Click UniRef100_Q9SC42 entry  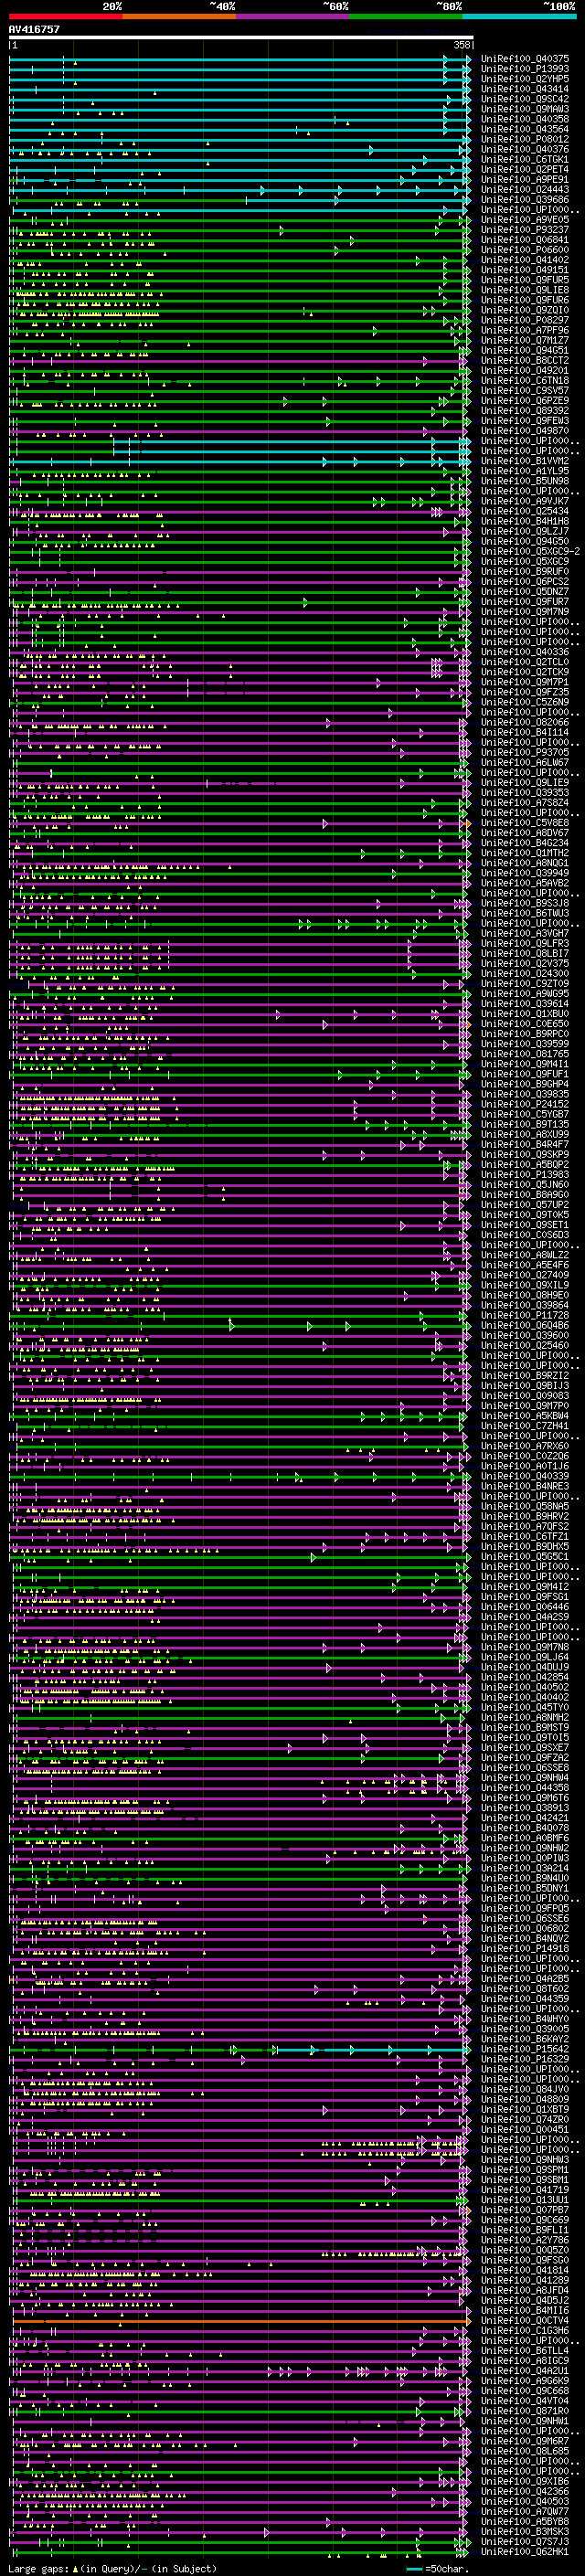point(525,99)
